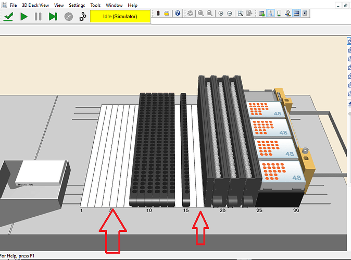
Task: Click the track number 10 label
Action: [149, 211]
